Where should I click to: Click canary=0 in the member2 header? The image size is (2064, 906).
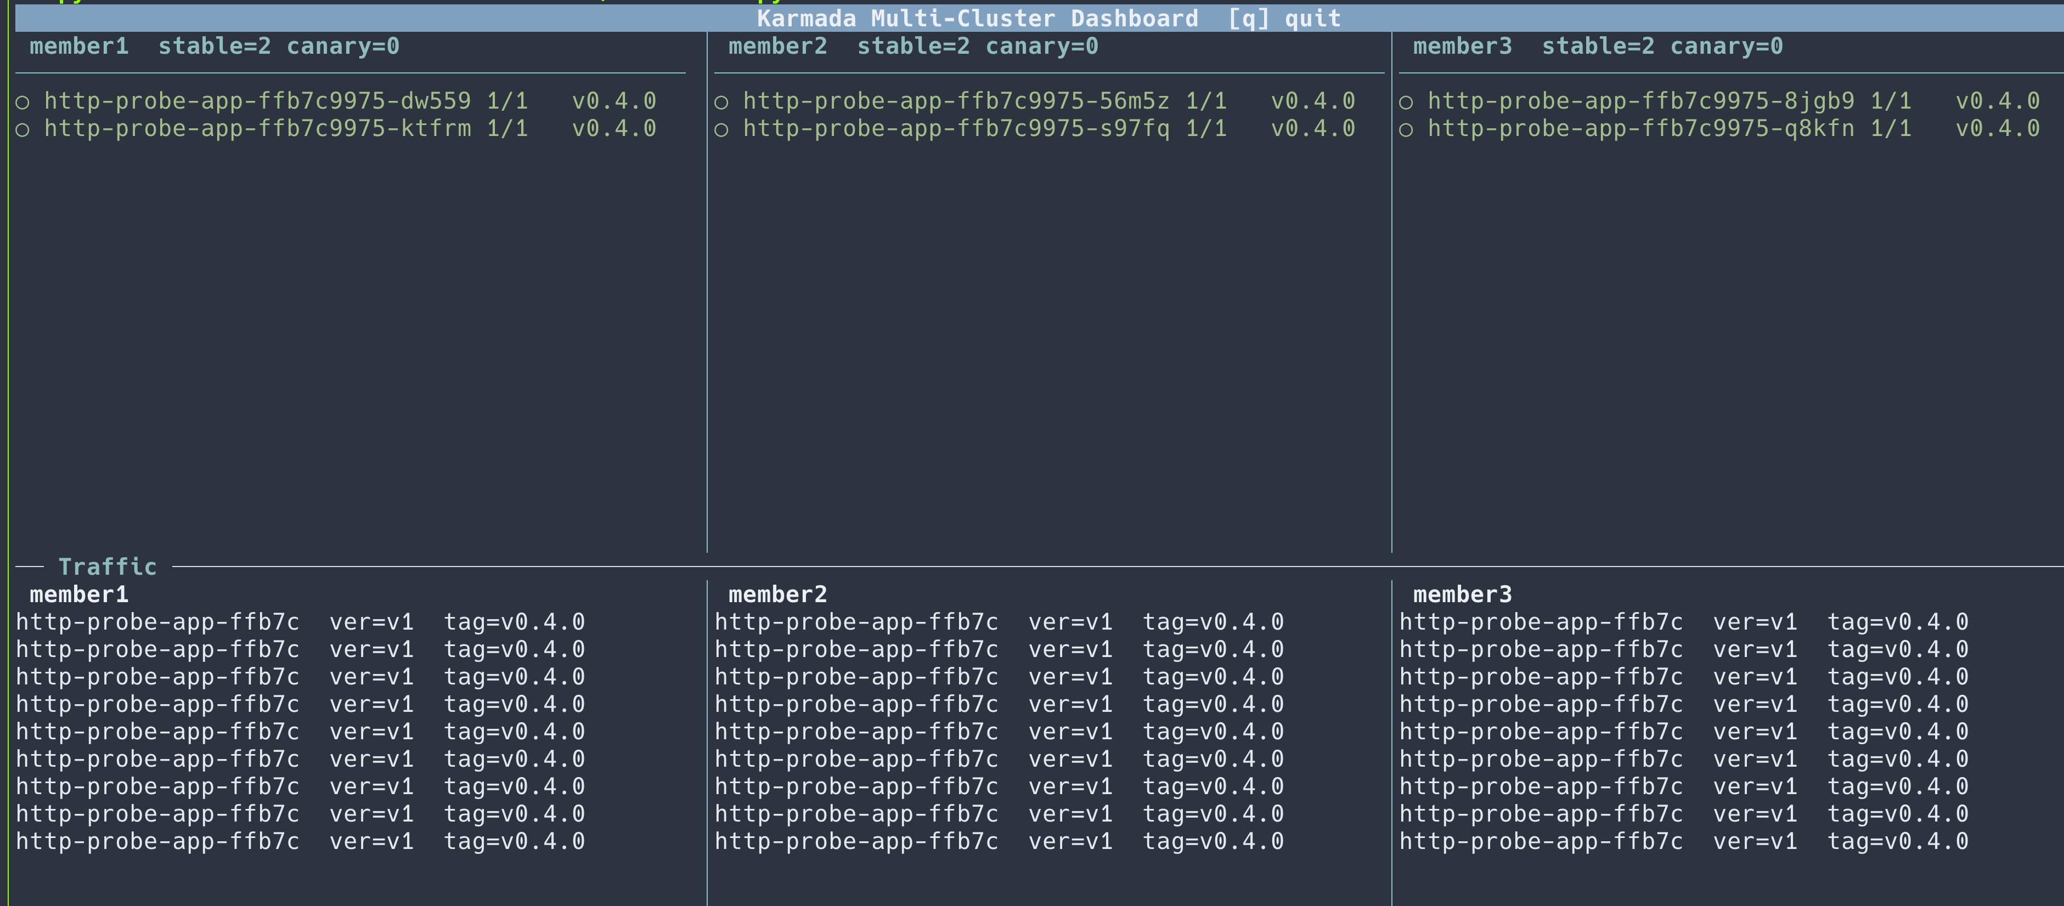click(x=1042, y=47)
